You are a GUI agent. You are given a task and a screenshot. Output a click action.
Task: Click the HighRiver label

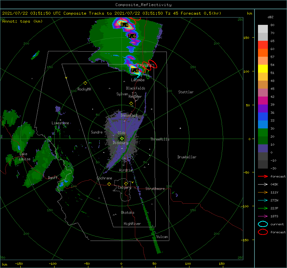coord(132,224)
